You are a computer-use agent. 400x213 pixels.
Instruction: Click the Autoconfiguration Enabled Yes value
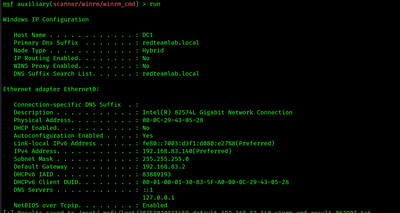(148, 136)
